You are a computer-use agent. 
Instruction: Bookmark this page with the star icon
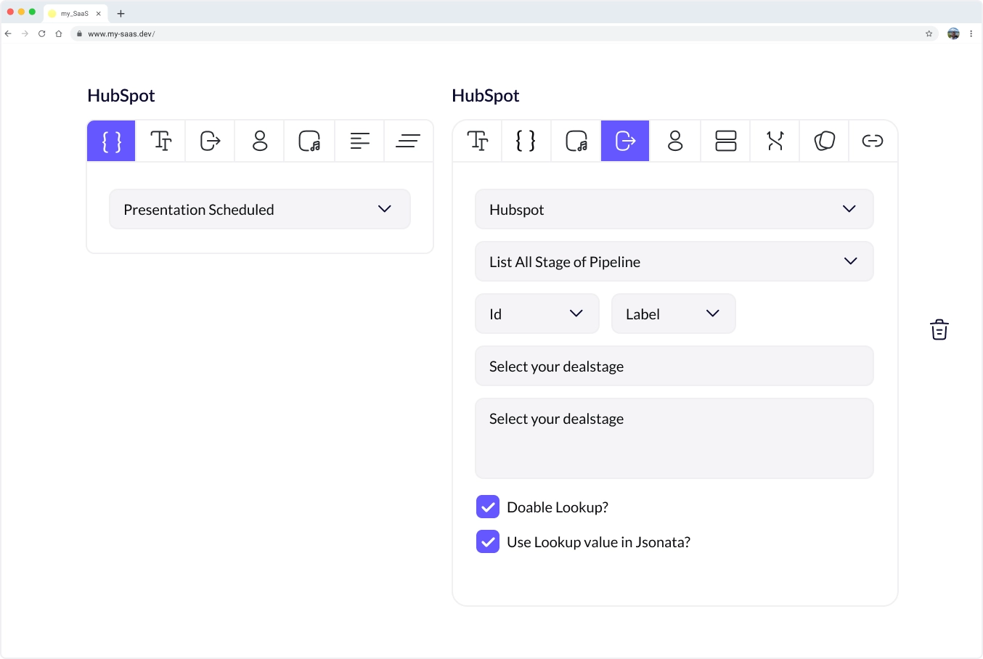point(929,33)
